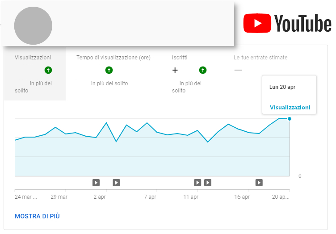Click the video marker icon near 2 apr

(x=96, y=183)
